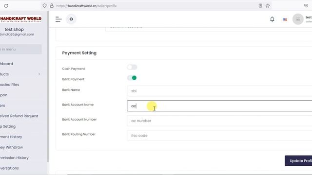Open notifications bell icon
Screen dimensions: 312x175
coord(272,19)
